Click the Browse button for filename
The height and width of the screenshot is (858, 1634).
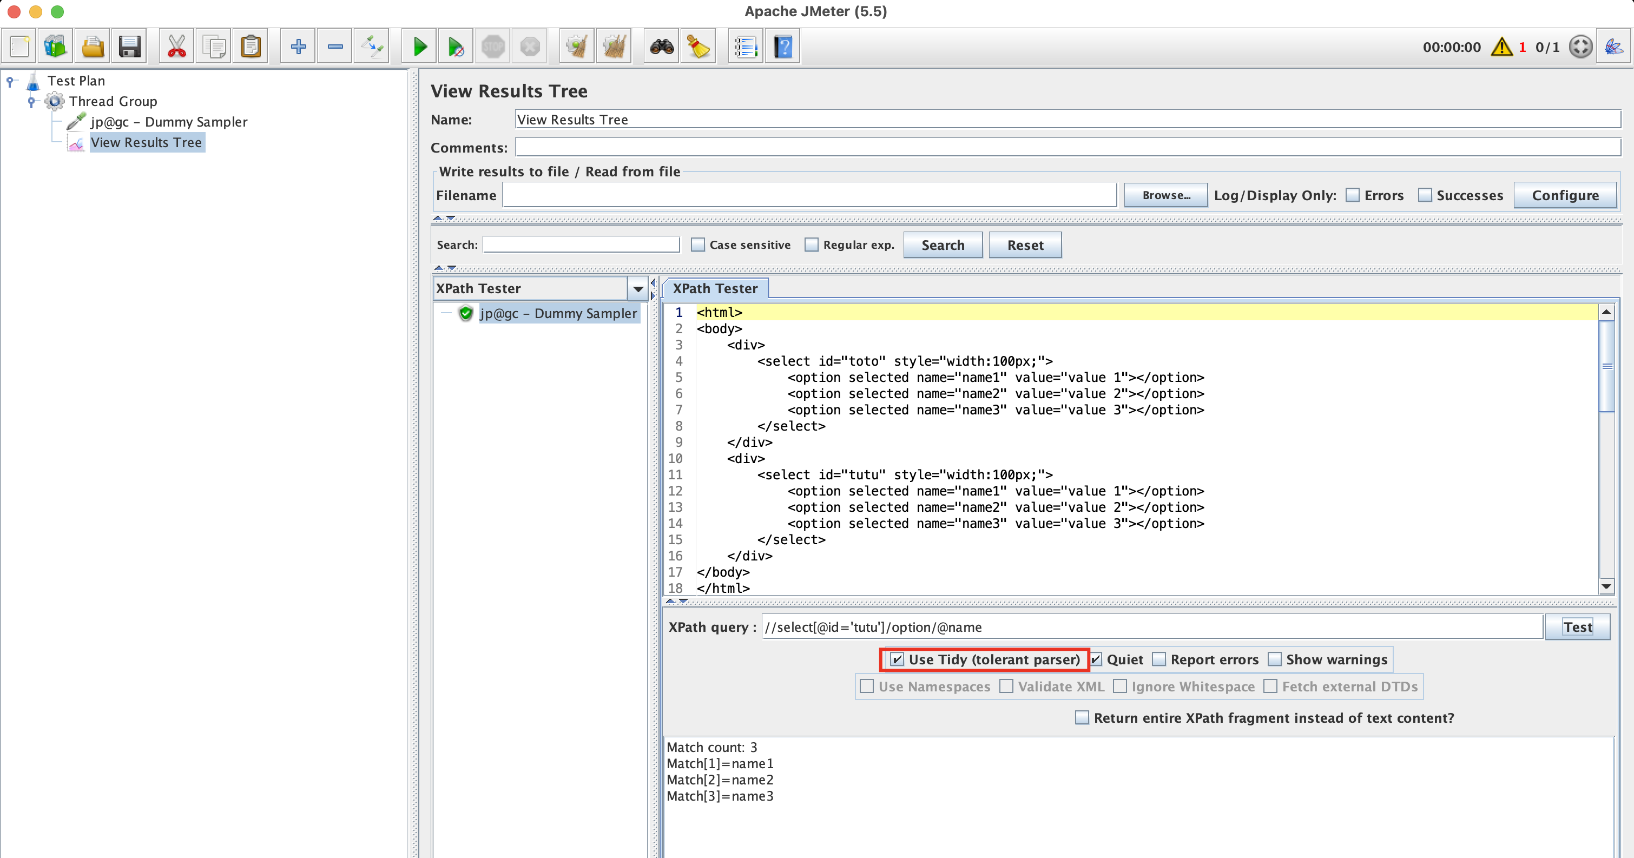pos(1165,196)
